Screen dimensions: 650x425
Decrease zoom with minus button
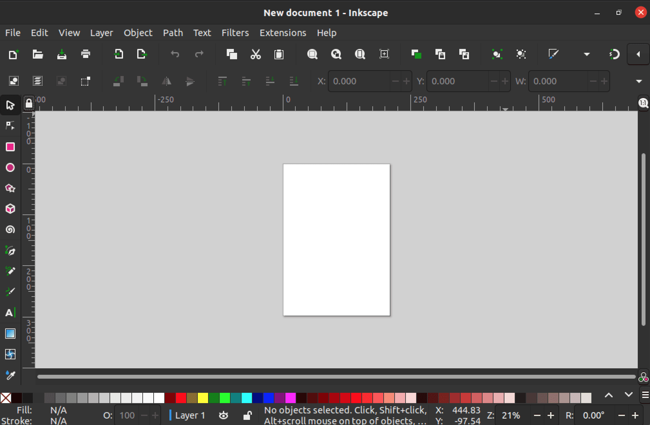pyautogui.click(x=537, y=415)
